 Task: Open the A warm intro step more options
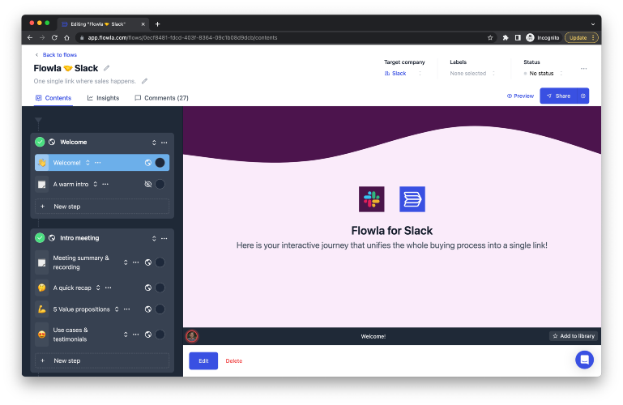pos(105,184)
